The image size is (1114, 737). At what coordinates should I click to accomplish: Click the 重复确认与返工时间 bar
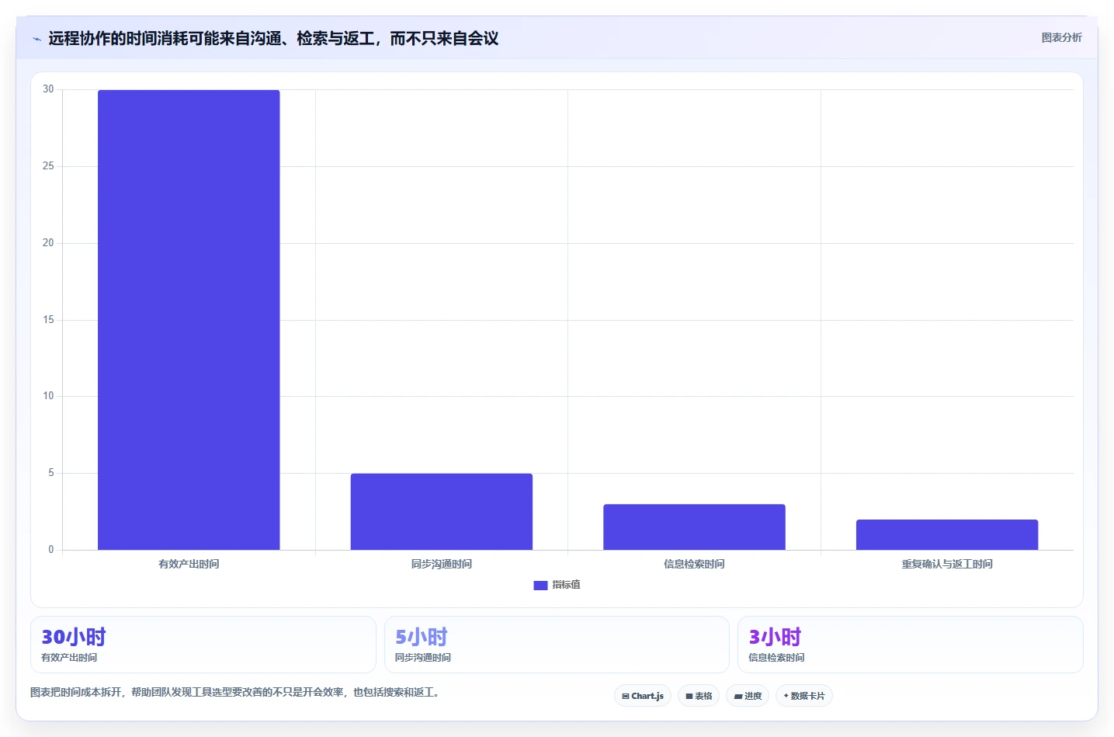[947, 535]
